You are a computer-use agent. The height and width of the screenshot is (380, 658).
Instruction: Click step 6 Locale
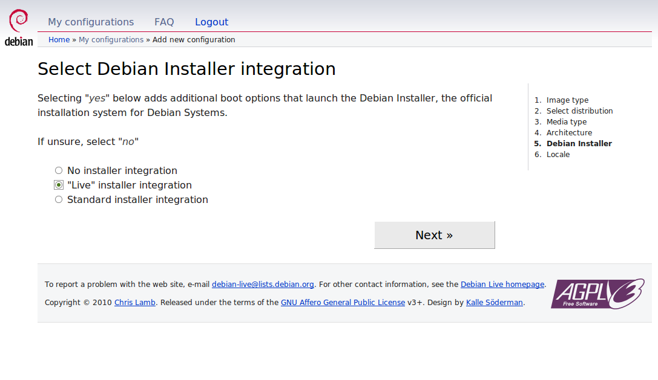click(x=558, y=155)
